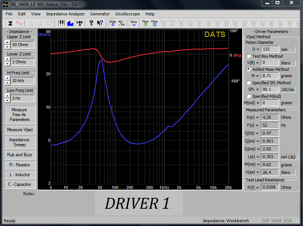Screen dimensions: 303x226
Task: Select the Specified SPL Method radio button
Action: coord(249,83)
